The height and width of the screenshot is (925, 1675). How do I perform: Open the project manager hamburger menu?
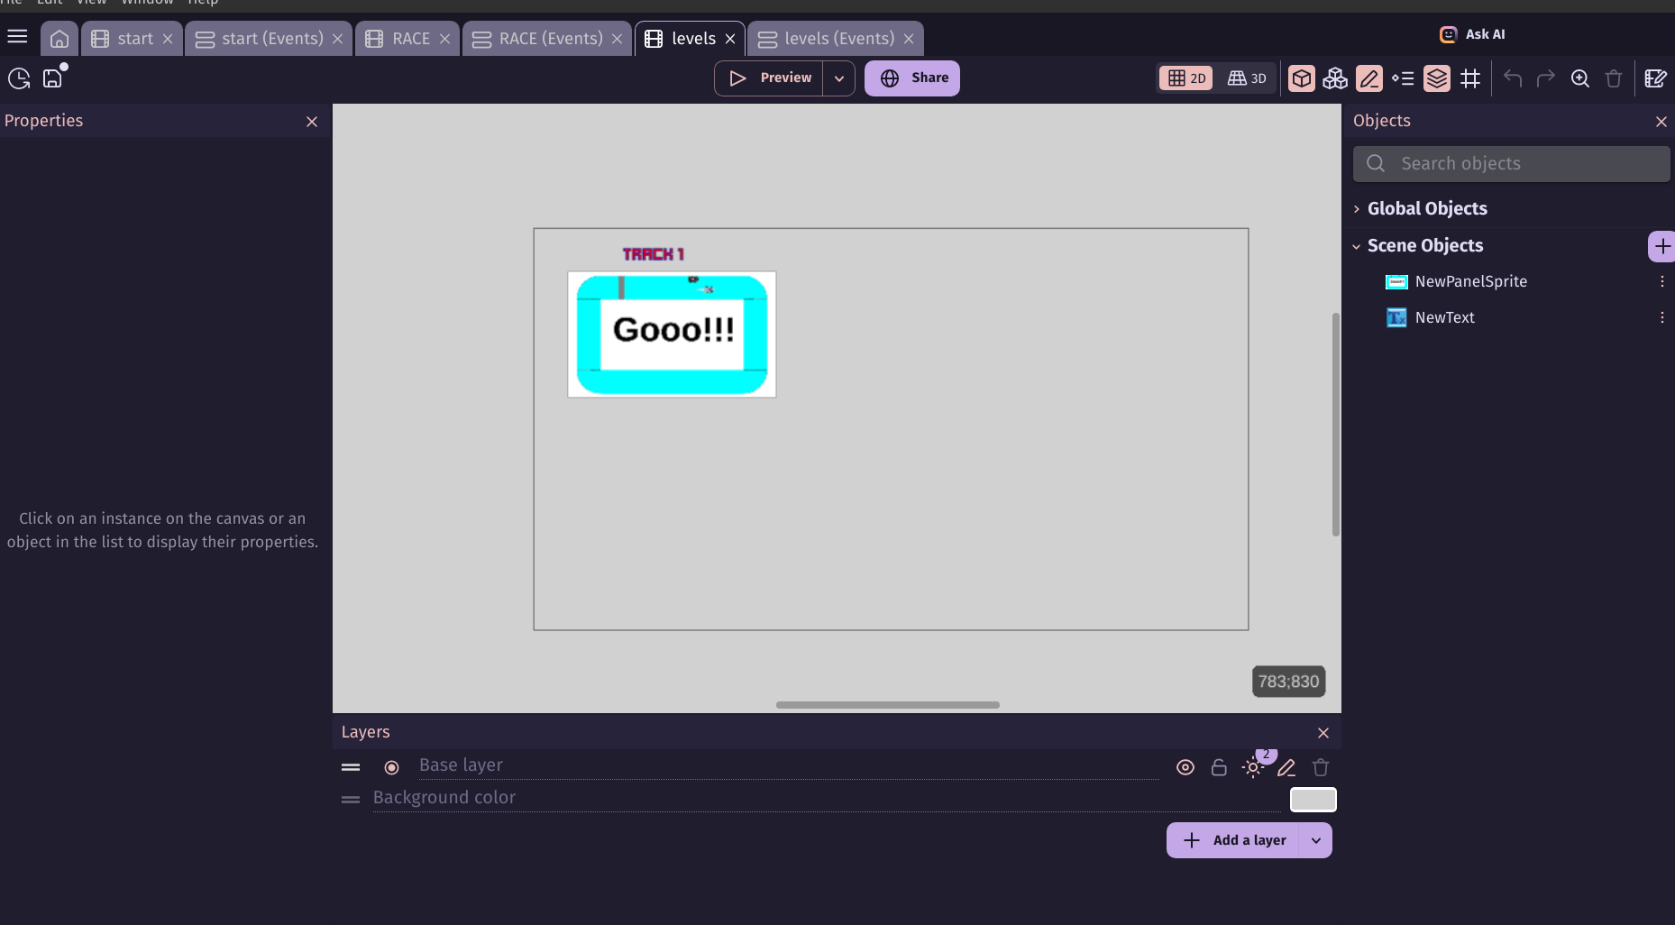(17, 37)
